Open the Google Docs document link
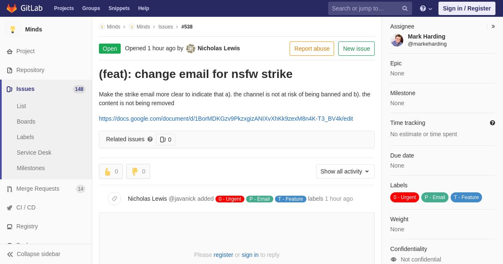503x264 pixels. 226,119
